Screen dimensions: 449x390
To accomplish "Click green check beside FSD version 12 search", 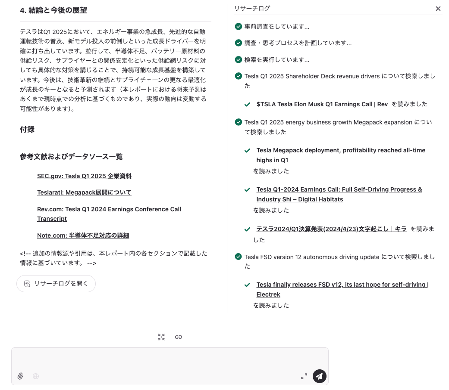I will (x=238, y=257).
